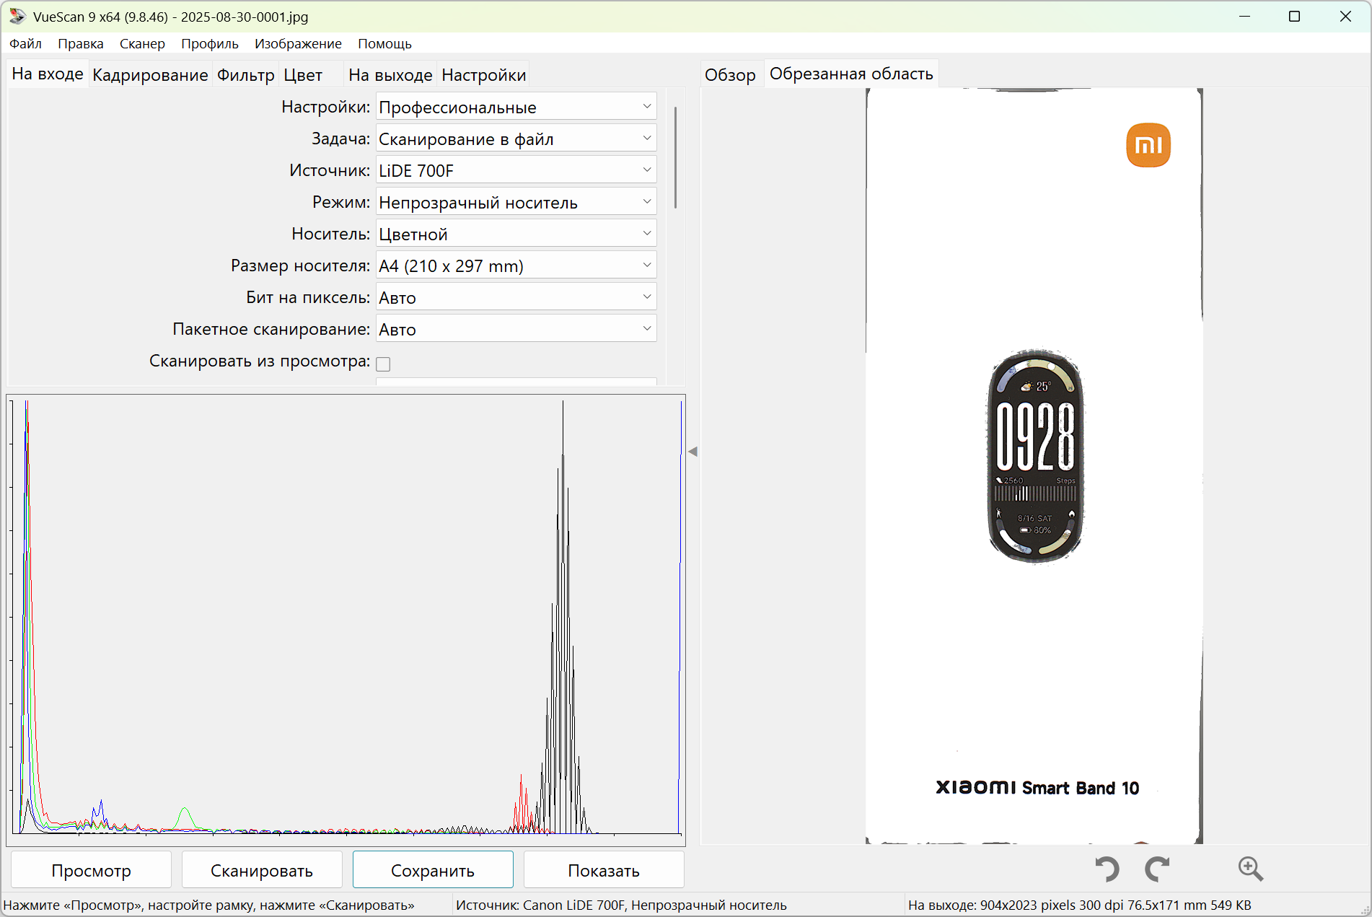The image size is (1372, 917).
Task: Switch to the На выходе tab
Action: pyautogui.click(x=390, y=75)
